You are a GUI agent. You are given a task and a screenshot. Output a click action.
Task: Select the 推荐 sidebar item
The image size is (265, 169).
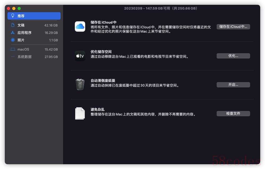34,16
